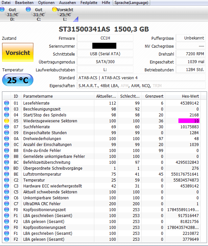Click the Standard ATA8-ACS field
Screen dimensions: 208x246
pos(141,78)
